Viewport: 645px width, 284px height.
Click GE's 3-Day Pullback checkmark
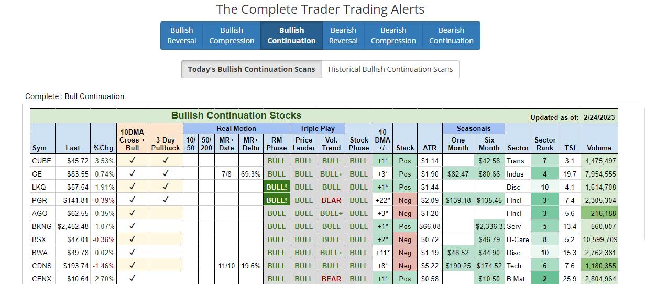tap(166, 174)
